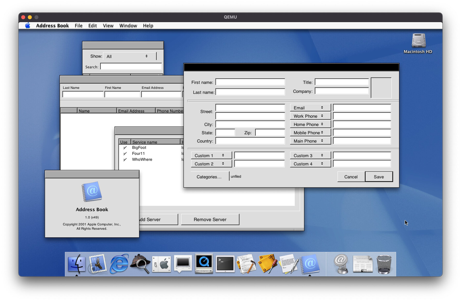Launch Internet Explorer from the dock

click(119, 264)
